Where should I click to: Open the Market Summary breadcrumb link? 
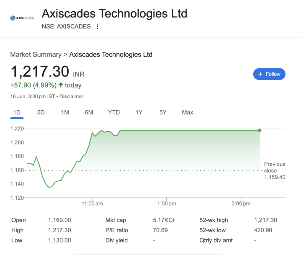[x=36, y=54]
